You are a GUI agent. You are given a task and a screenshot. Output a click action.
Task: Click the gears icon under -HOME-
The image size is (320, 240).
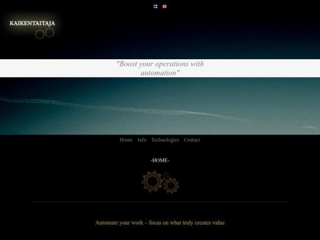pos(160,182)
